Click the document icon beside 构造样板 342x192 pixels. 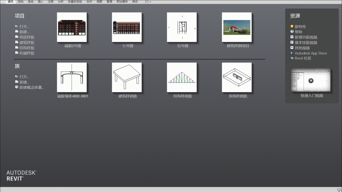[x=17, y=37]
